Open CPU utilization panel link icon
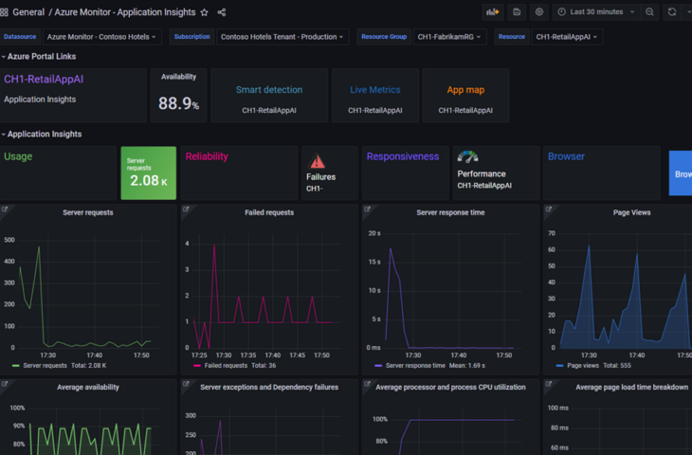The height and width of the screenshot is (455, 692). point(367,384)
